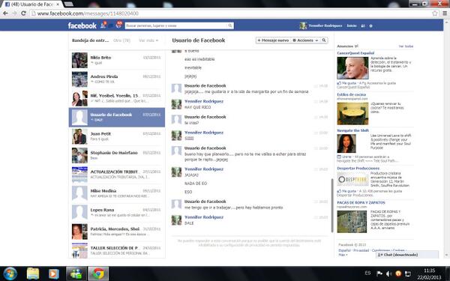The width and height of the screenshot is (450, 281).
Task: Open the group conversation with Yosibel, Yoeslin
Action: [x=117, y=98]
